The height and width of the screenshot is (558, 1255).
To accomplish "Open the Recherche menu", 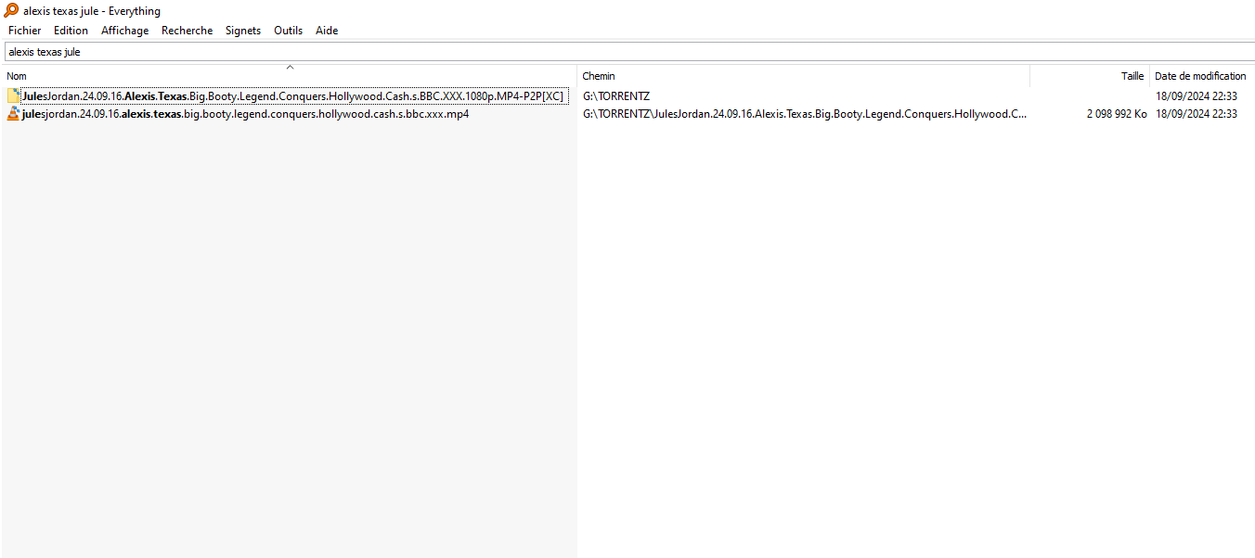I will (188, 31).
